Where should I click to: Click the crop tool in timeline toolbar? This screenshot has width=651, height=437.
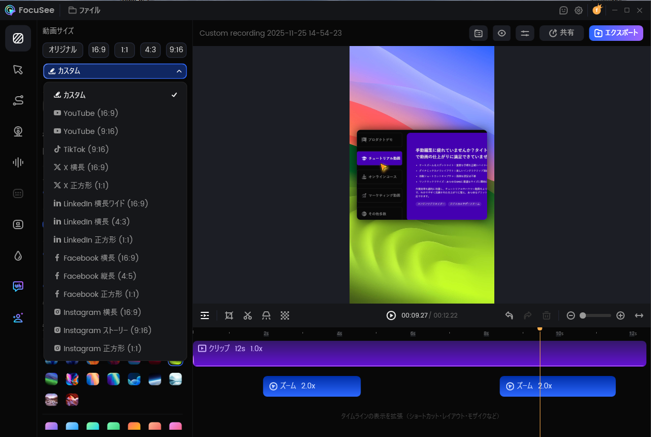click(229, 315)
